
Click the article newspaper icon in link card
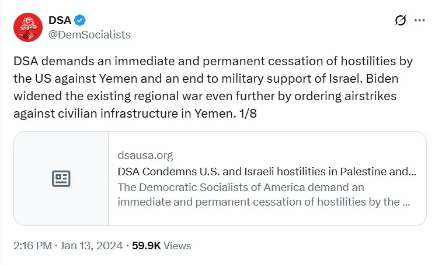coord(61,179)
